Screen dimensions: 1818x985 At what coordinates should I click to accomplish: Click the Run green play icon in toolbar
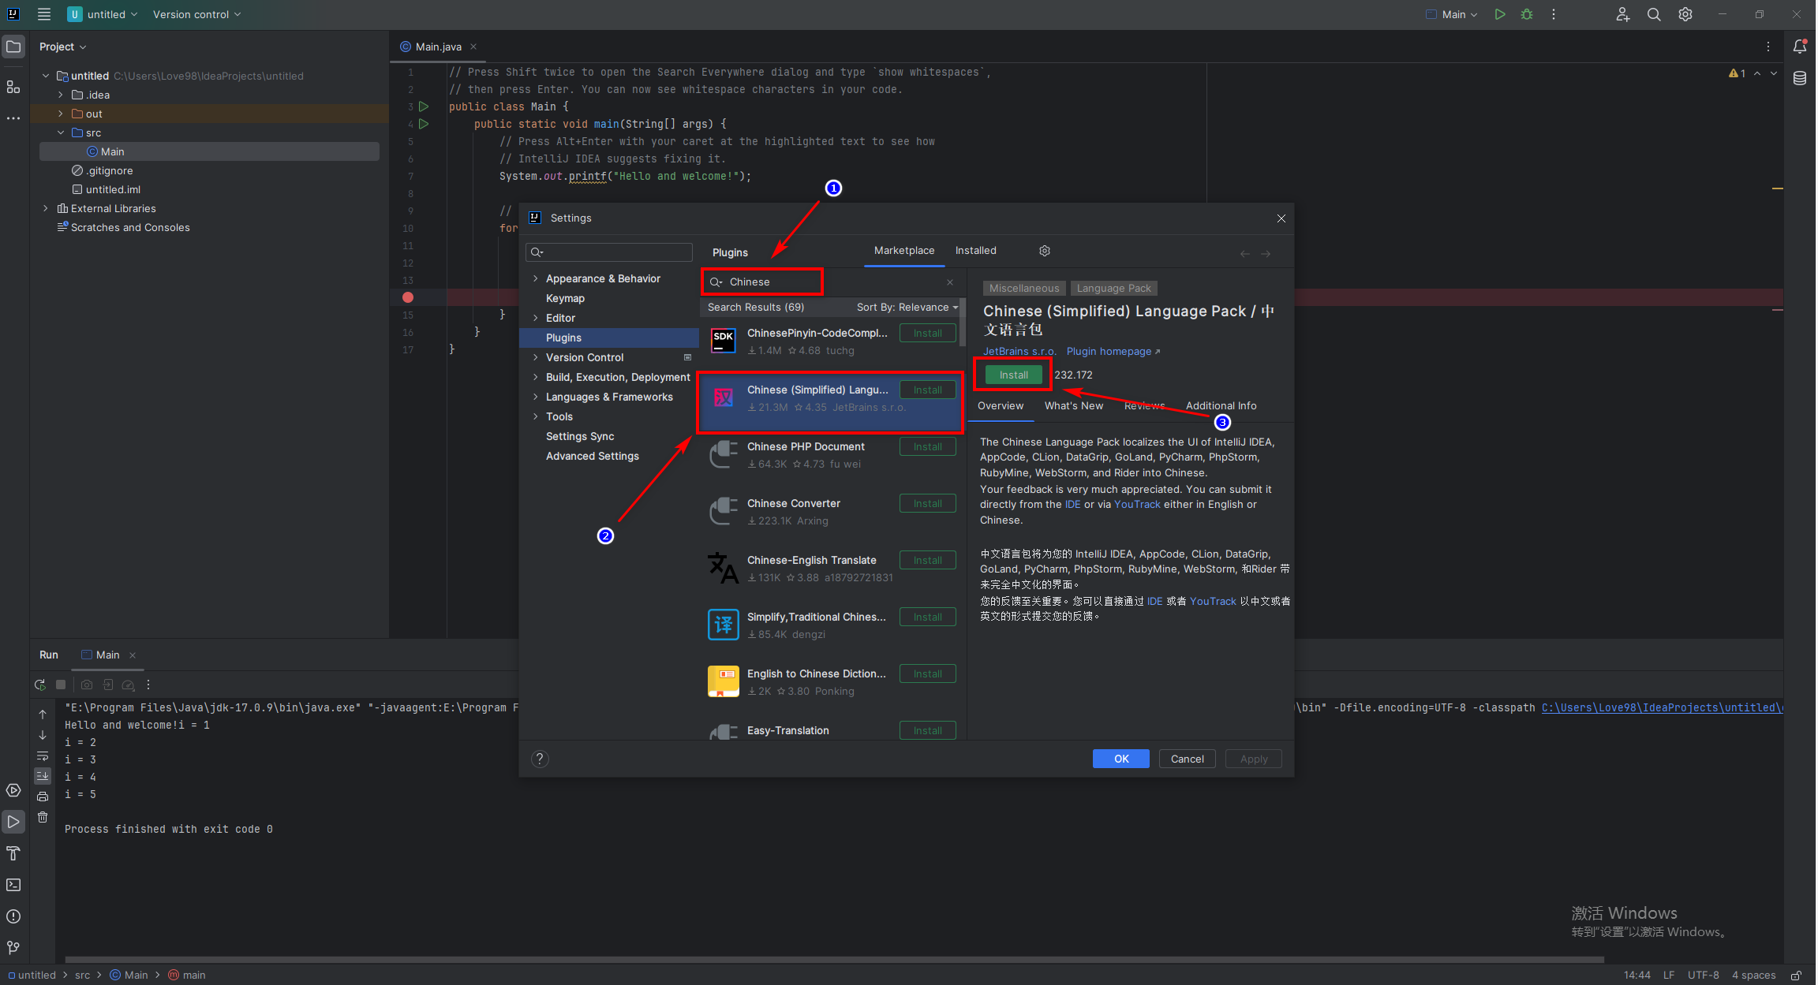[x=1500, y=14]
